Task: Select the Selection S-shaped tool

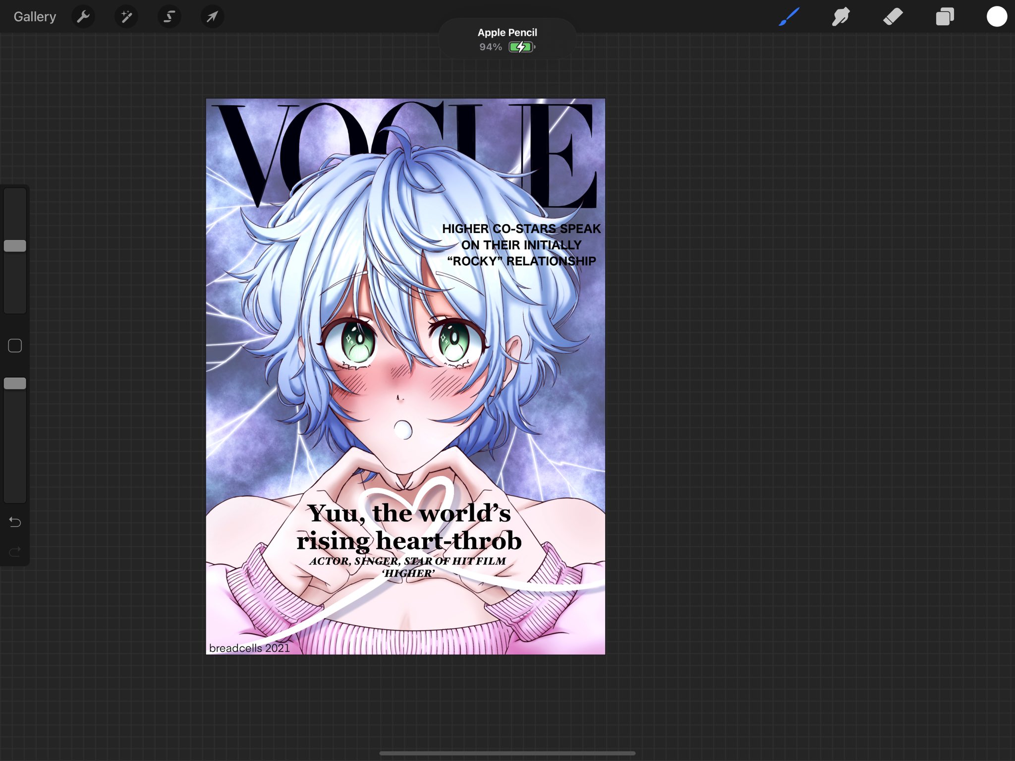Action: pos(169,17)
